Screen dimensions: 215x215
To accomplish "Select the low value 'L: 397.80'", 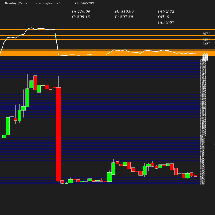I will [124, 17].
